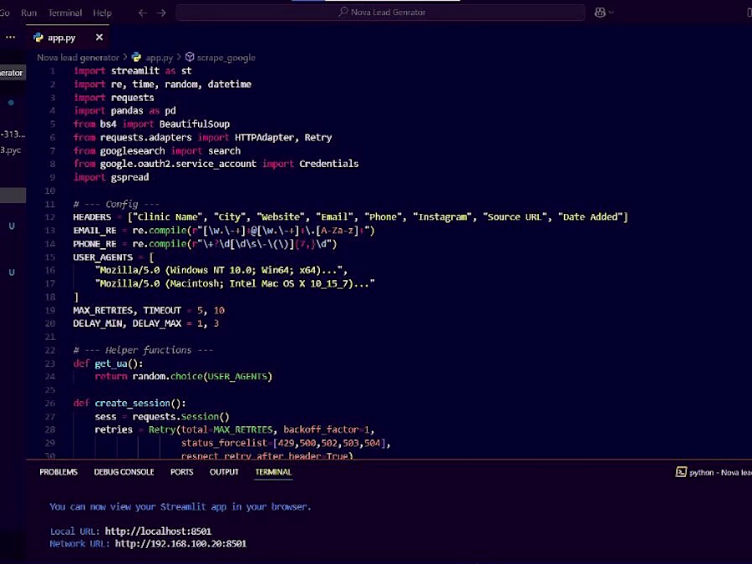Click the '# --- Helper functions ---' comment
This screenshot has width=752, height=564.
[143, 350]
